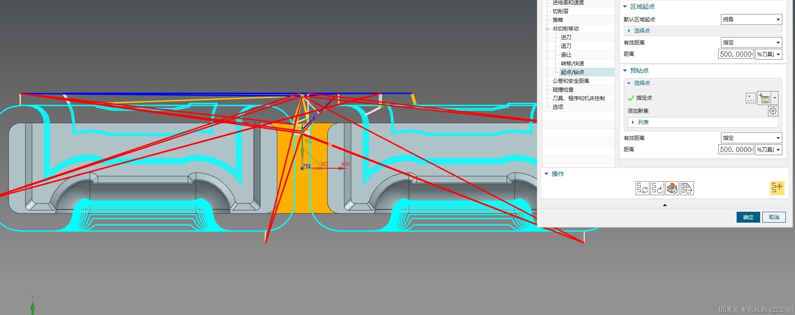The width and height of the screenshot is (795, 315).
Task: Select the 进刀 tree item
Action: [566, 37]
